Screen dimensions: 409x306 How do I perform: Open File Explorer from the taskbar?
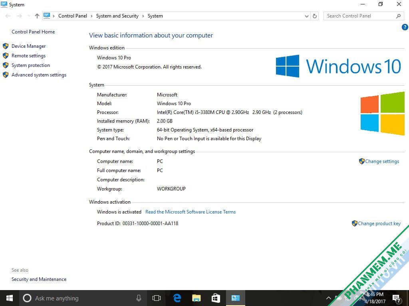[197, 298]
